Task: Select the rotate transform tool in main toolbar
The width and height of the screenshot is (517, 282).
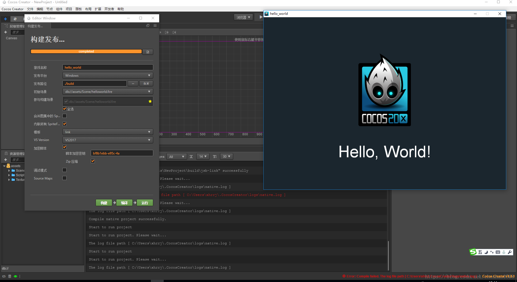Action: 15,19
